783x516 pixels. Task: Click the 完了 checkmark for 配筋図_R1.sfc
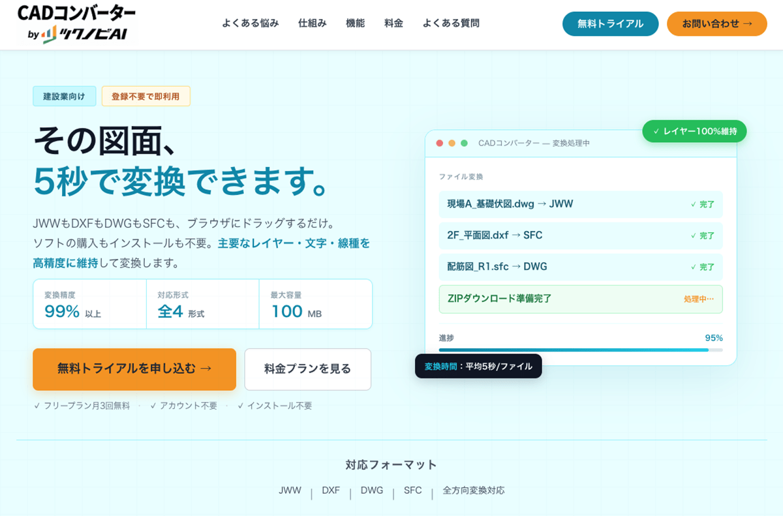pos(694,267)
